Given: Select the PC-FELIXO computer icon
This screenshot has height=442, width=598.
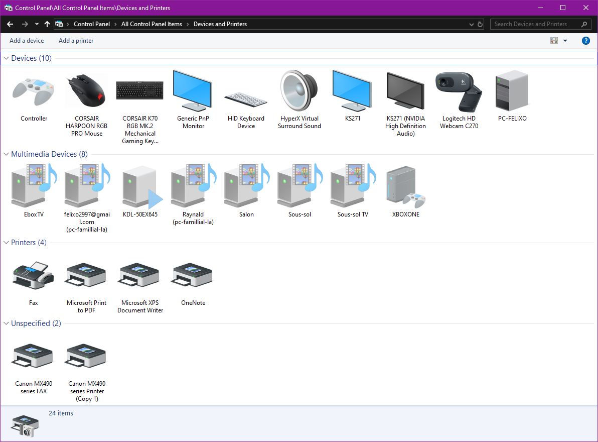Looking at the screenshot, I should point(512,90).
